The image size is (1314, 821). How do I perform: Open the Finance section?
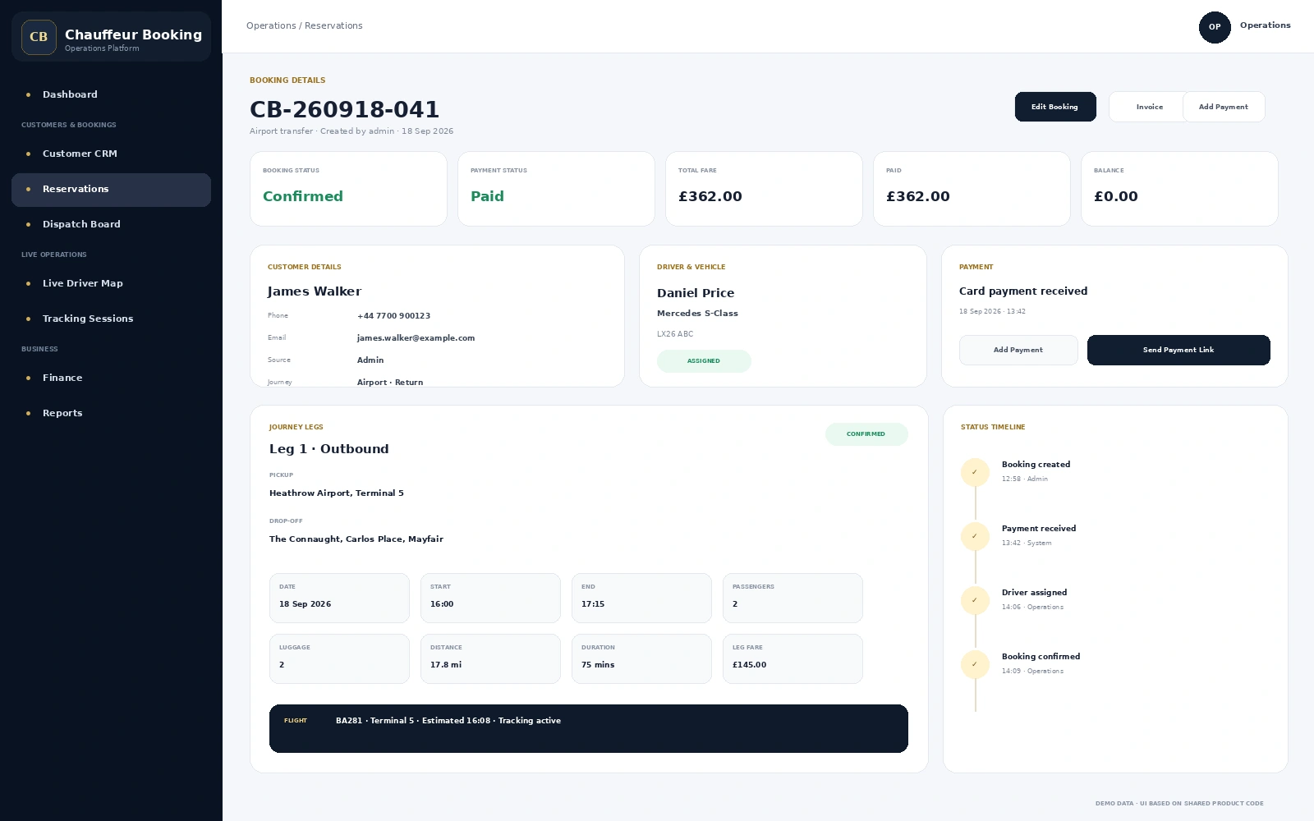coord(111,378)
